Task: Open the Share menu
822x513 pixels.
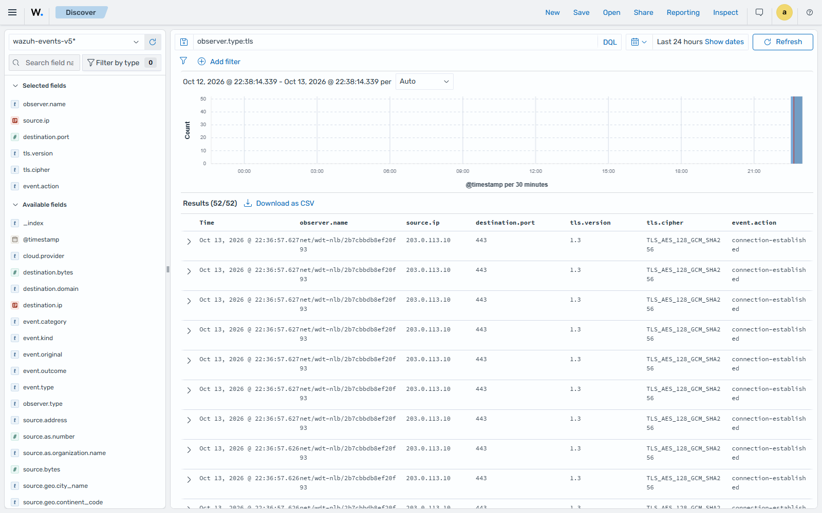Action: tap(643, 12)
